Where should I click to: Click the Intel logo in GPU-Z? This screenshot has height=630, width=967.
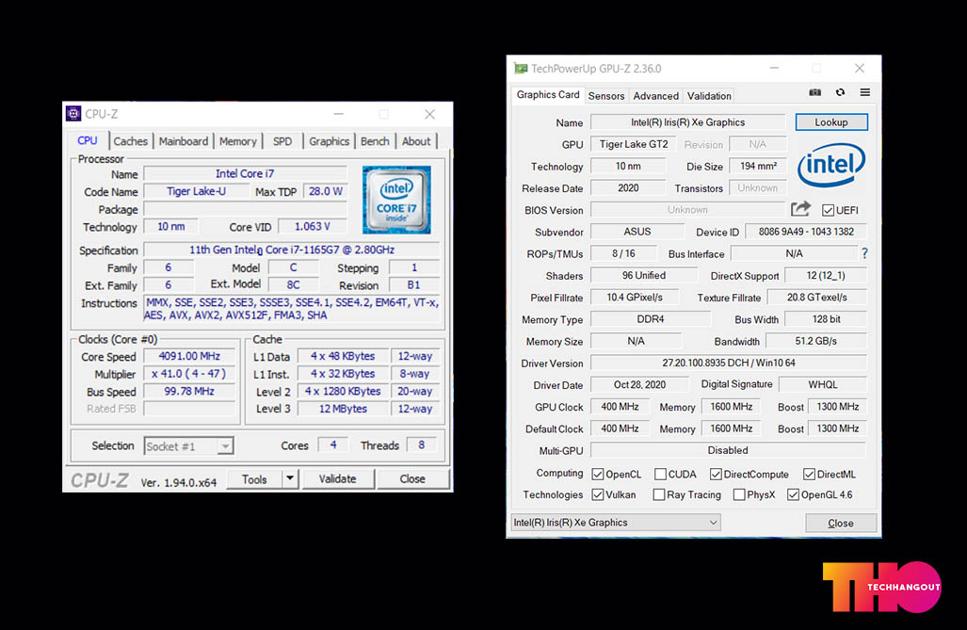point(831,165)
